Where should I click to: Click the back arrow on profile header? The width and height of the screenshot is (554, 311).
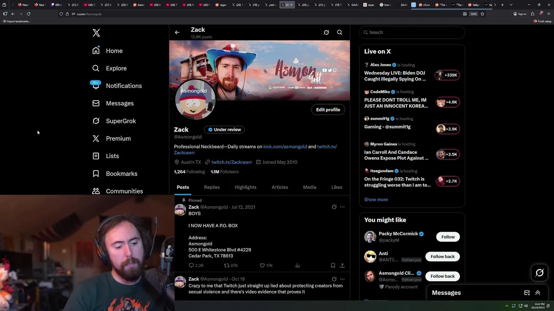tap(177, 32)
